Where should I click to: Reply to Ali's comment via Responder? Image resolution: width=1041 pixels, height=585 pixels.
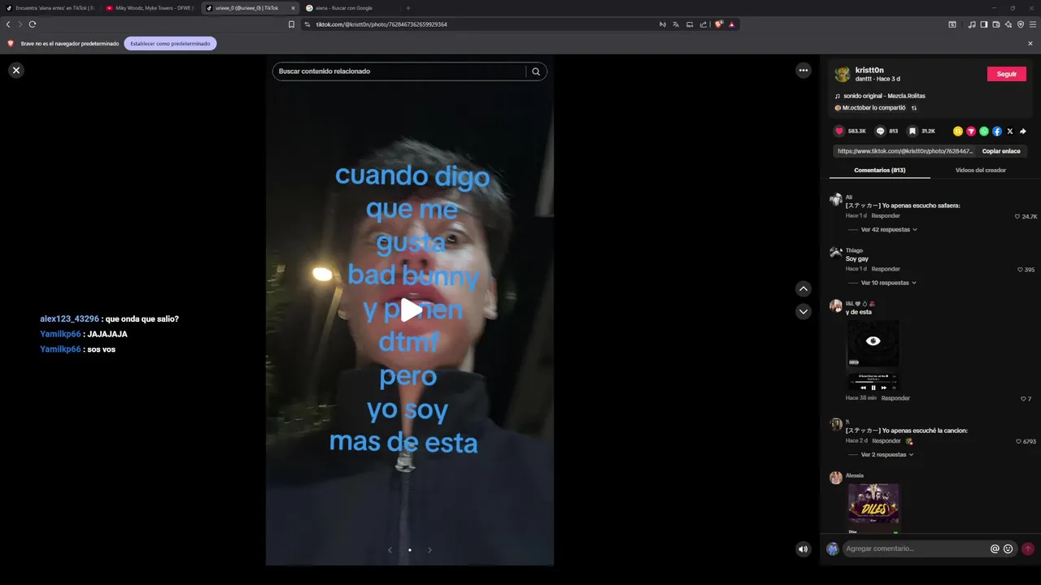click(886, 216)
